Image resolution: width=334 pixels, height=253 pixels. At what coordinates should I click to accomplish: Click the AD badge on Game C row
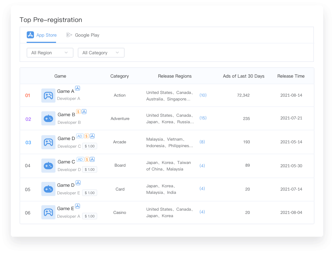click(81, 159)
